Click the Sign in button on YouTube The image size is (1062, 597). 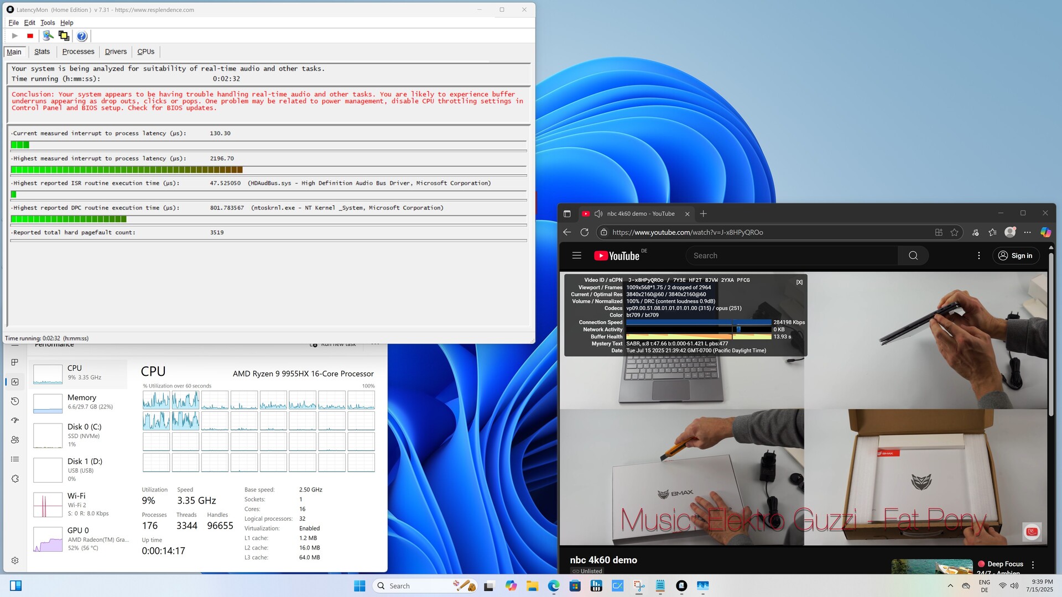pyautogui.click(x=1016, y=255)
